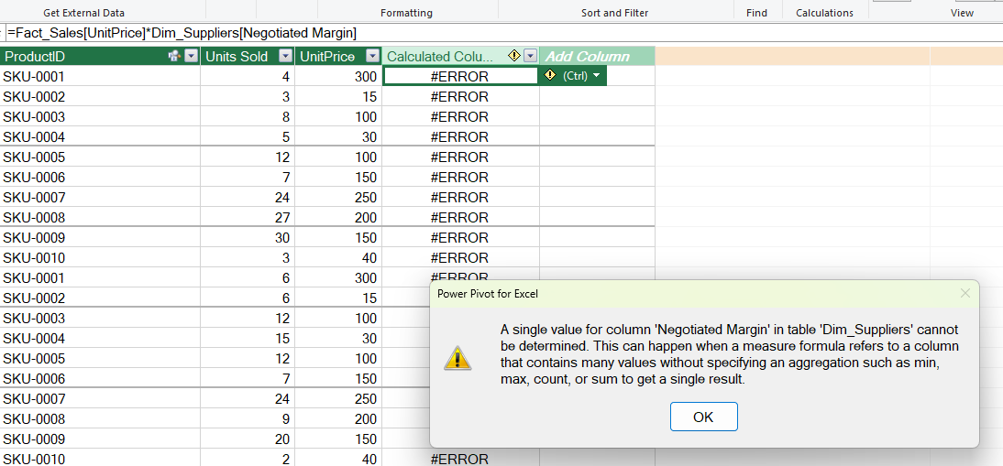The width and height of the screenshot is (1003, 466).
Task: Select SKU-0004 cell with 5 units sold
Action: tap(100, 136)
